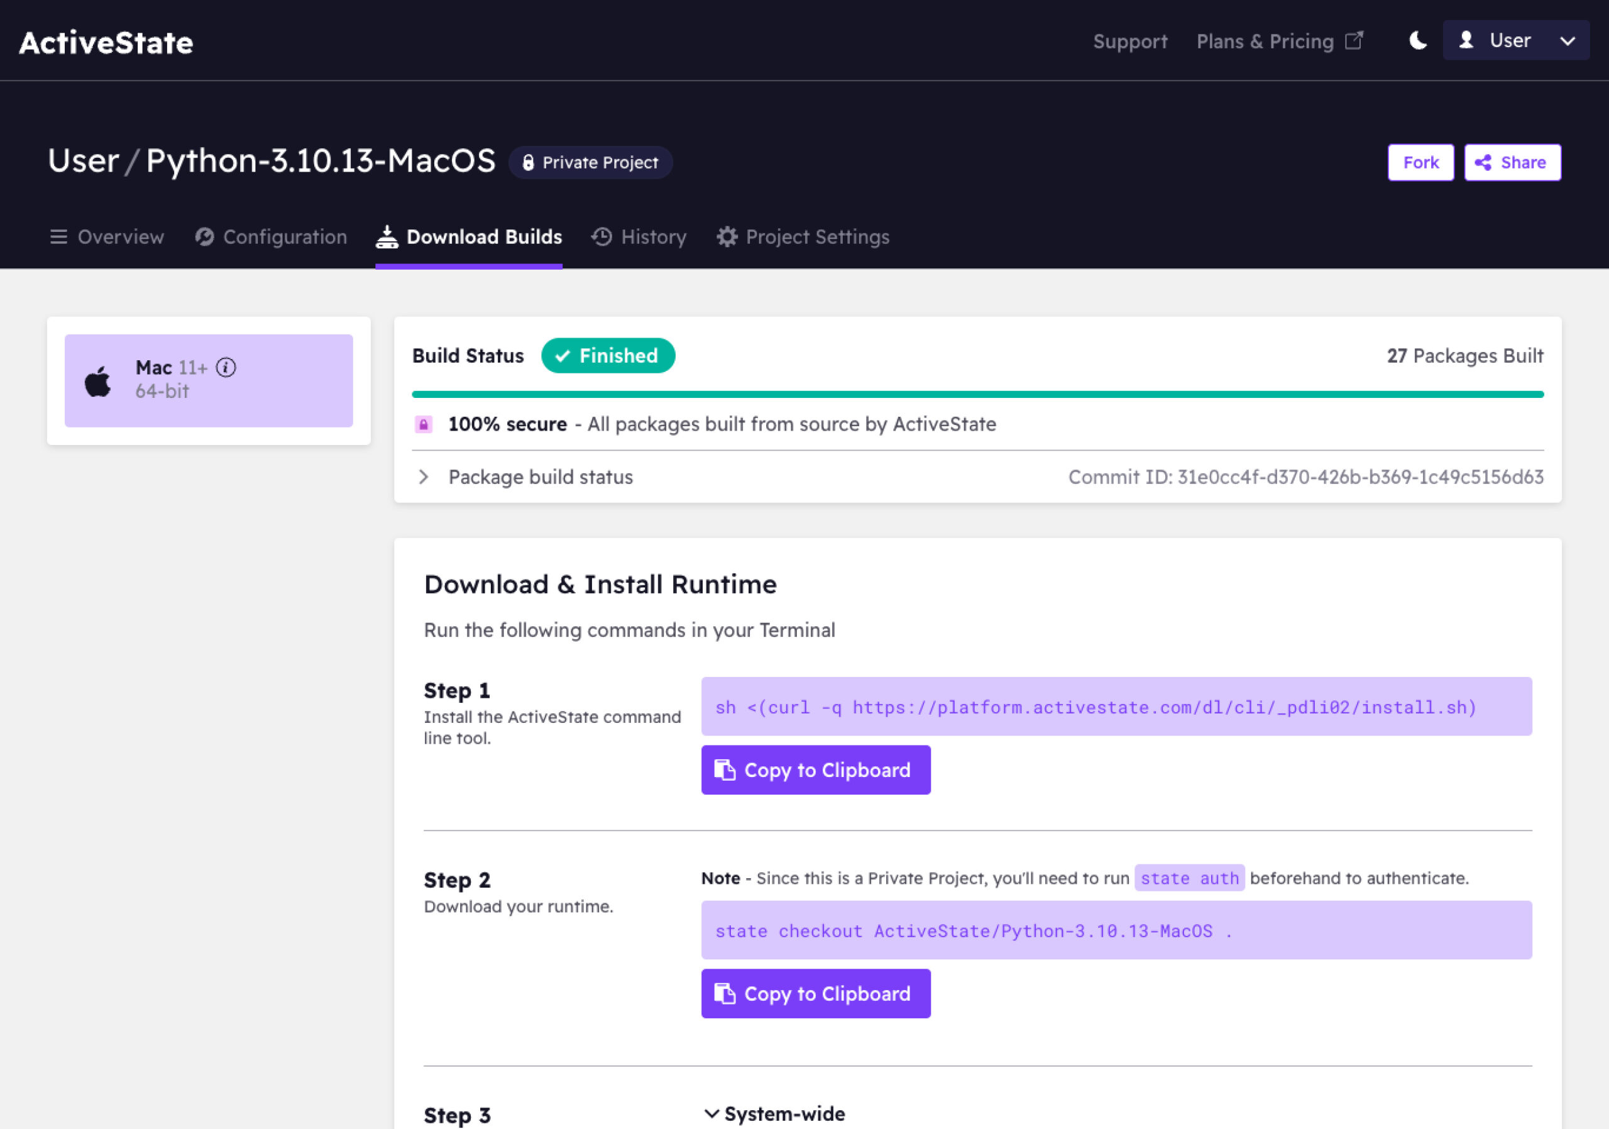Toggle dark mode moon icon

coord(1417,41)
